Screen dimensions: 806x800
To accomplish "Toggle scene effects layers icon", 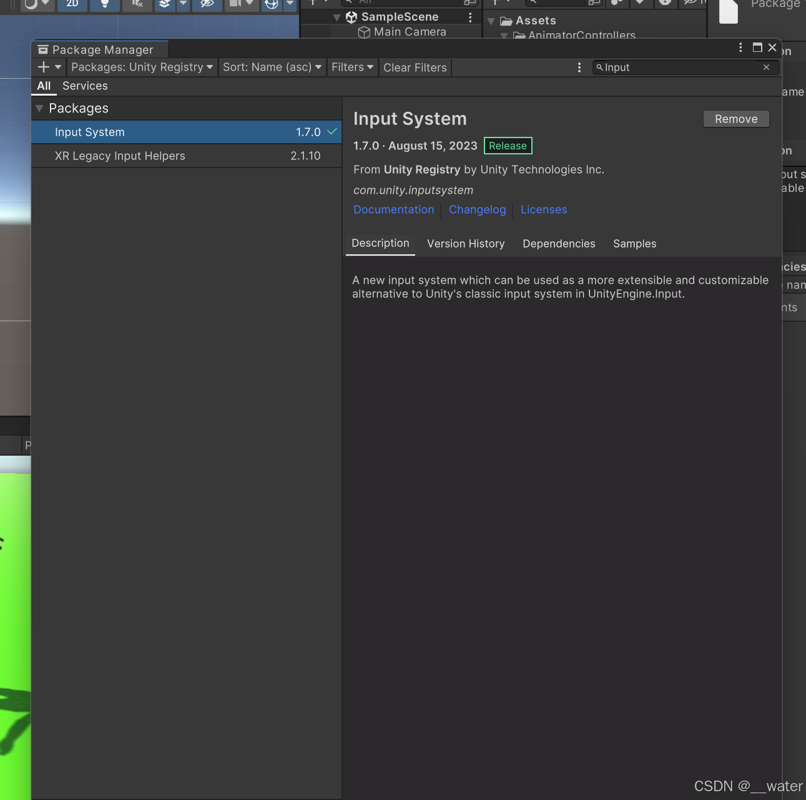I will pyautogui.click(x=165, y=4).
